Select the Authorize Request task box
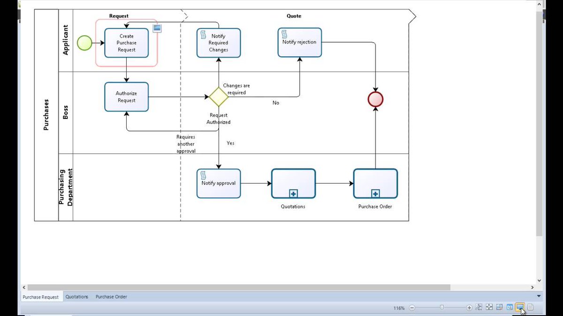This screenshot has height=316, width=563. [x=127, y=97]
